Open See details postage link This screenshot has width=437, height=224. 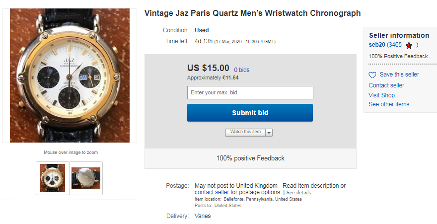(x=298, y=193)
